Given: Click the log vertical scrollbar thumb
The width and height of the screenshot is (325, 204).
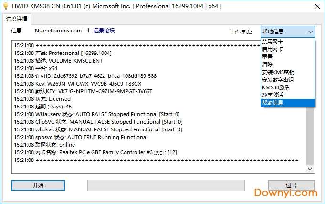Looking at the screenshot, I should pyautogui.click(x=310, y=136).
